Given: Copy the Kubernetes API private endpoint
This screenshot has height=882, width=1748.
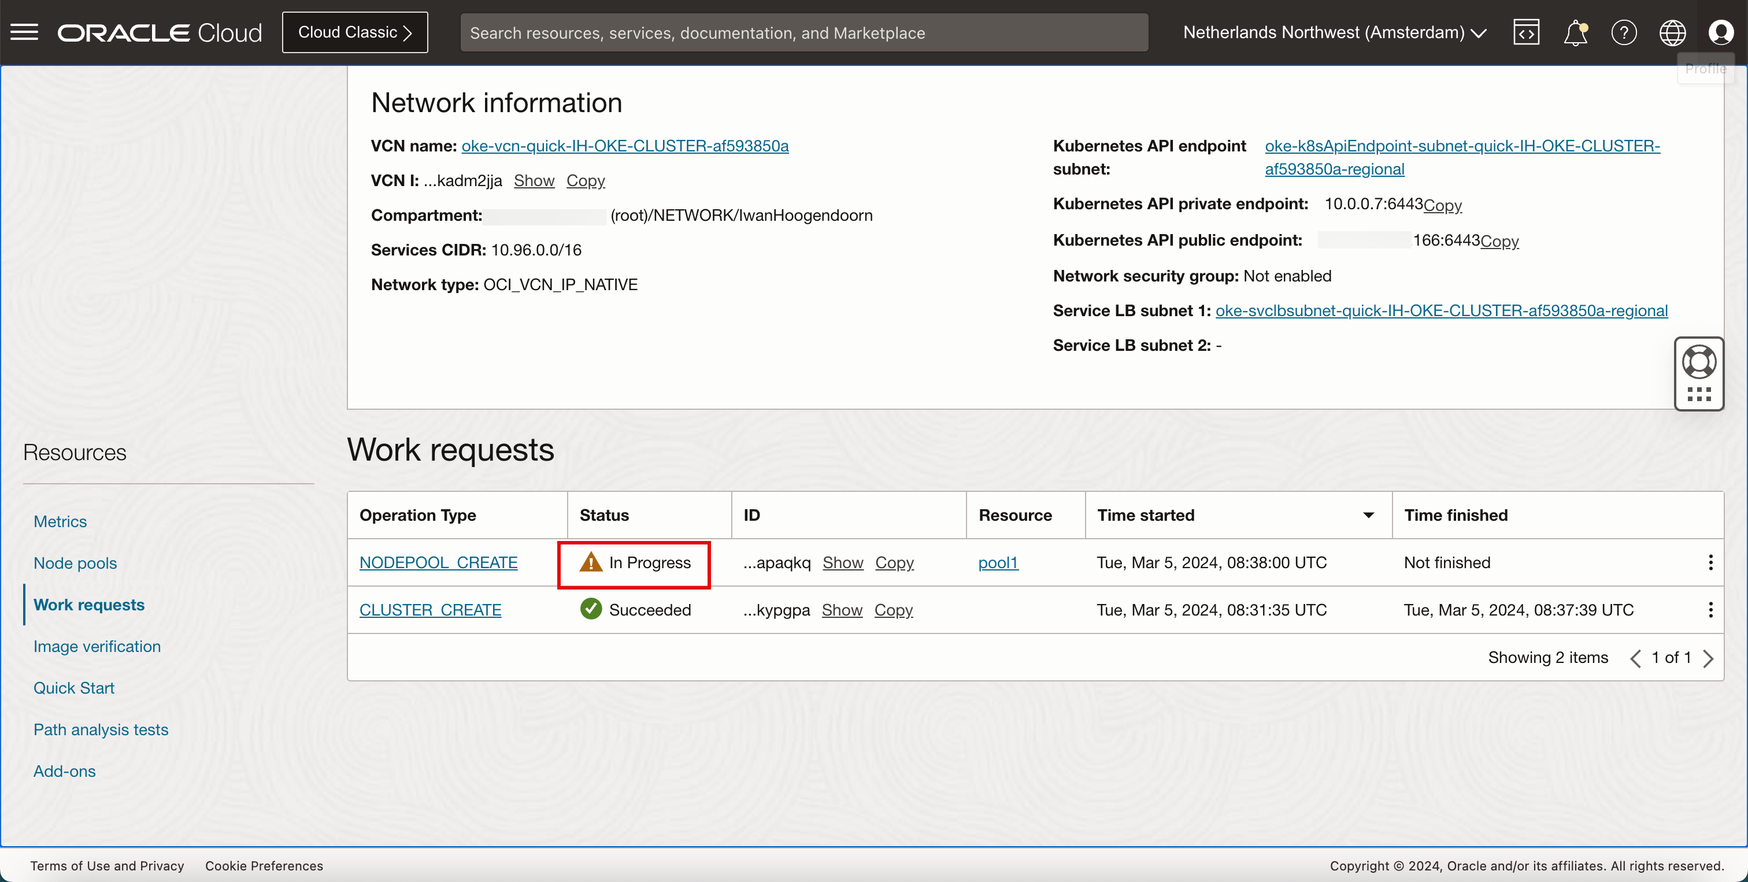Looking at the screenshot, I should [1442, 205].
